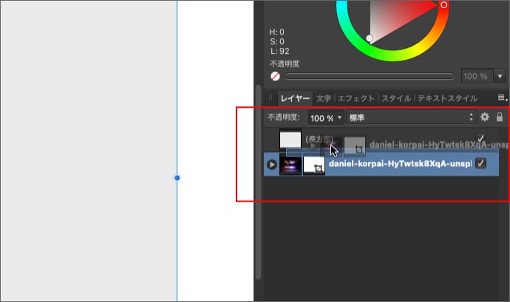Toggle visibility checkbox of selected daniel-korpai layer
Image resolution: width=510 pixels, height=302 pixels.
[480, 164]
